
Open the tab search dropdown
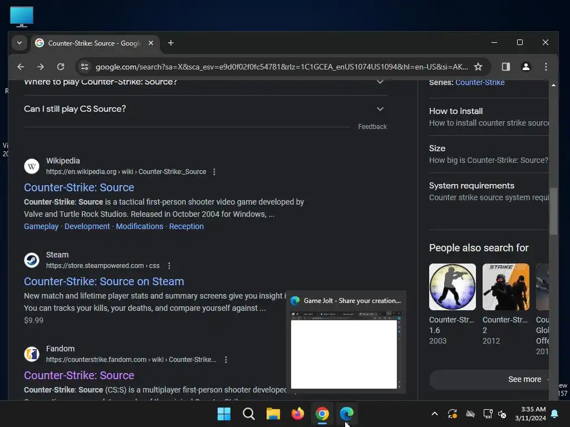click(19, 43)
